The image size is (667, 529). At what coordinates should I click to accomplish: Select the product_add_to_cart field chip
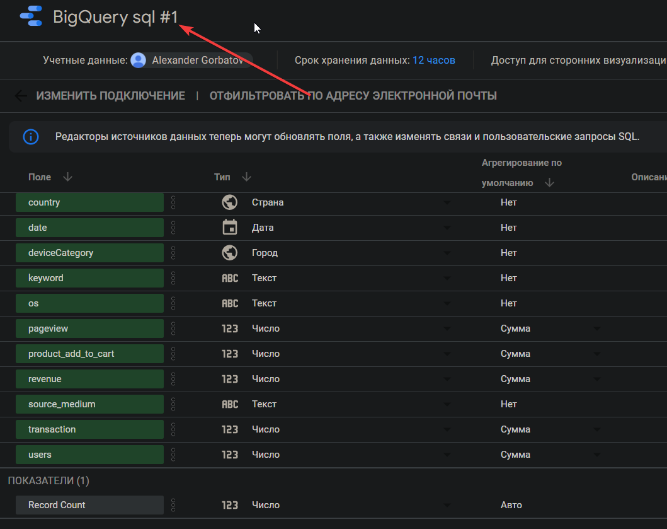[x=90, y=354]
